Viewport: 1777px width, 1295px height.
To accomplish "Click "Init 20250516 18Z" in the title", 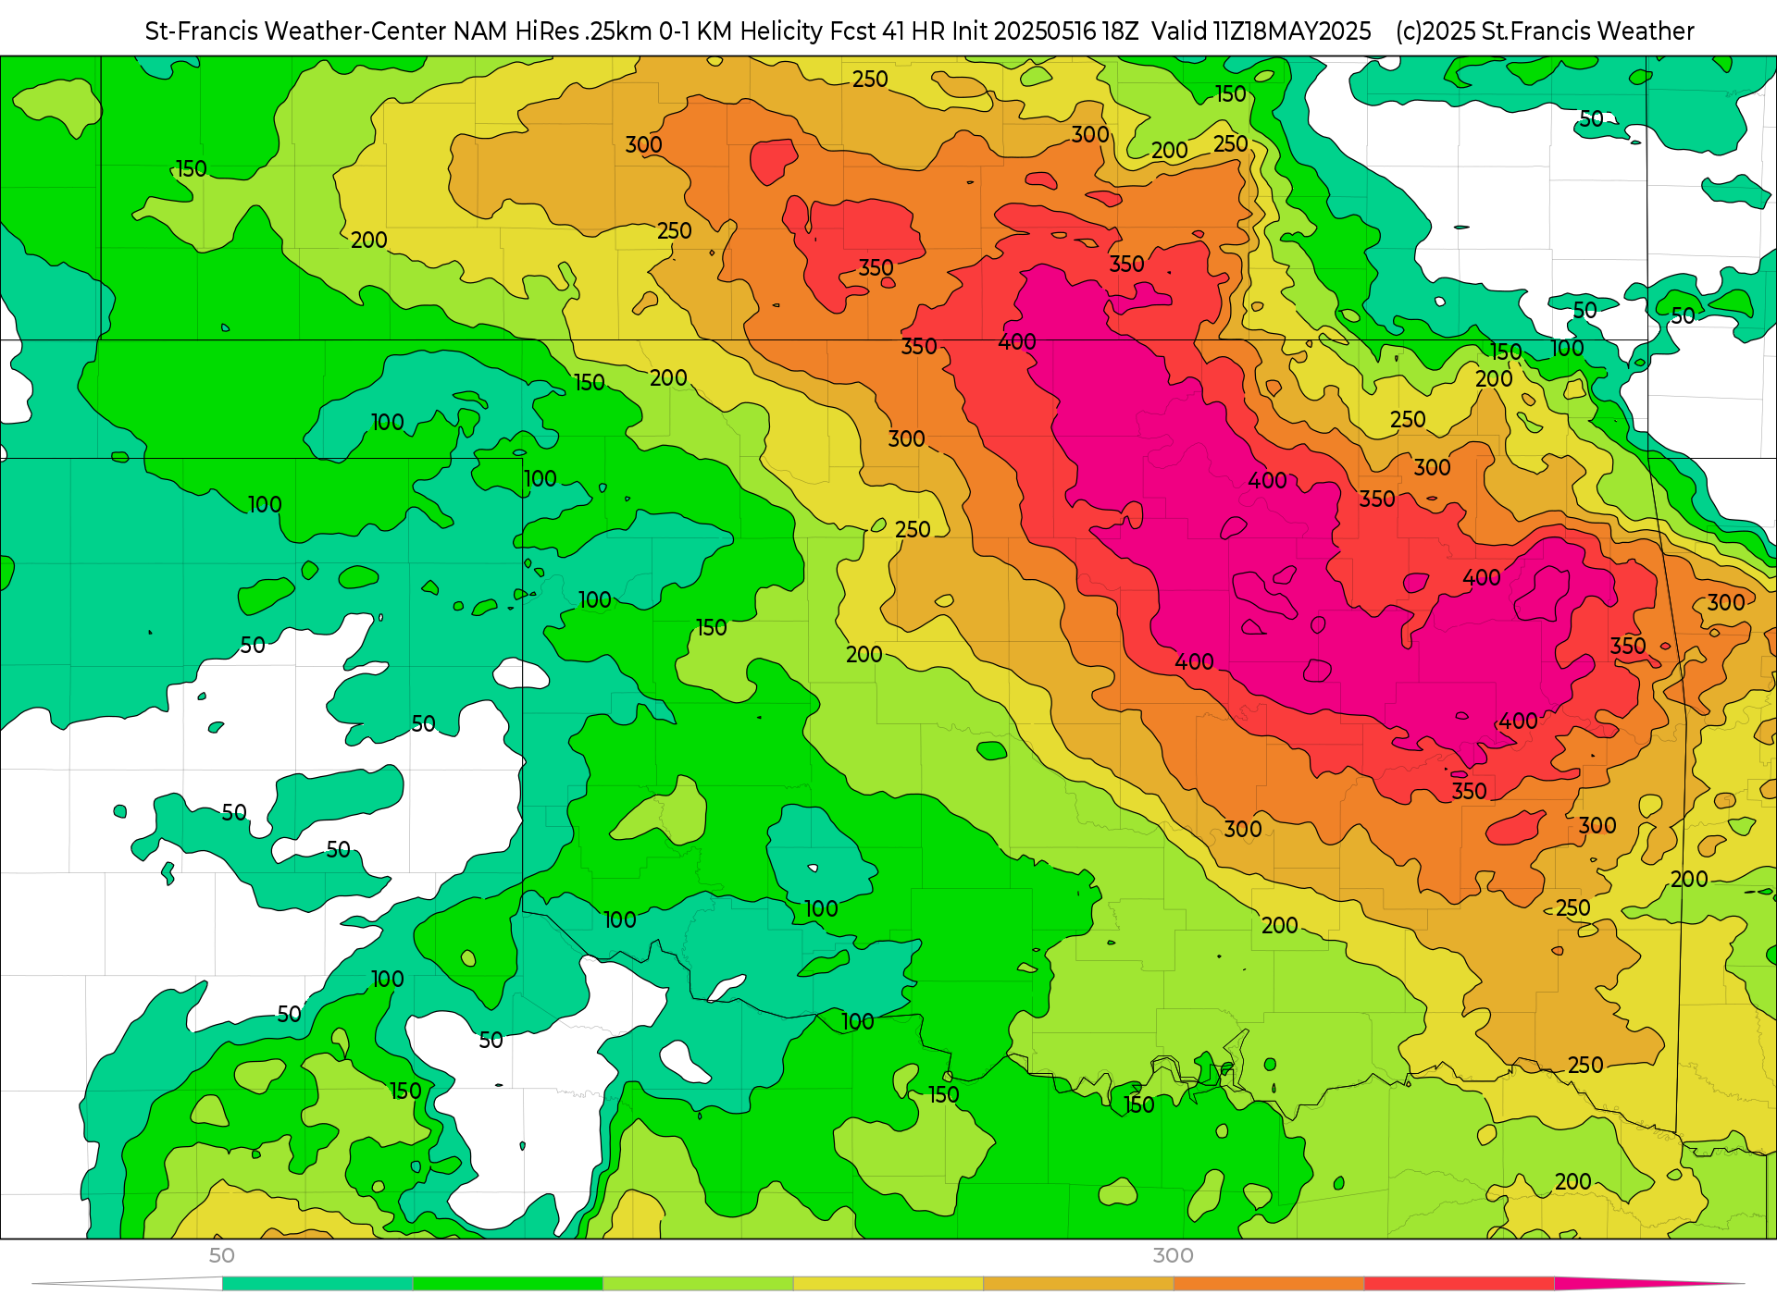I will [1048, 31].
